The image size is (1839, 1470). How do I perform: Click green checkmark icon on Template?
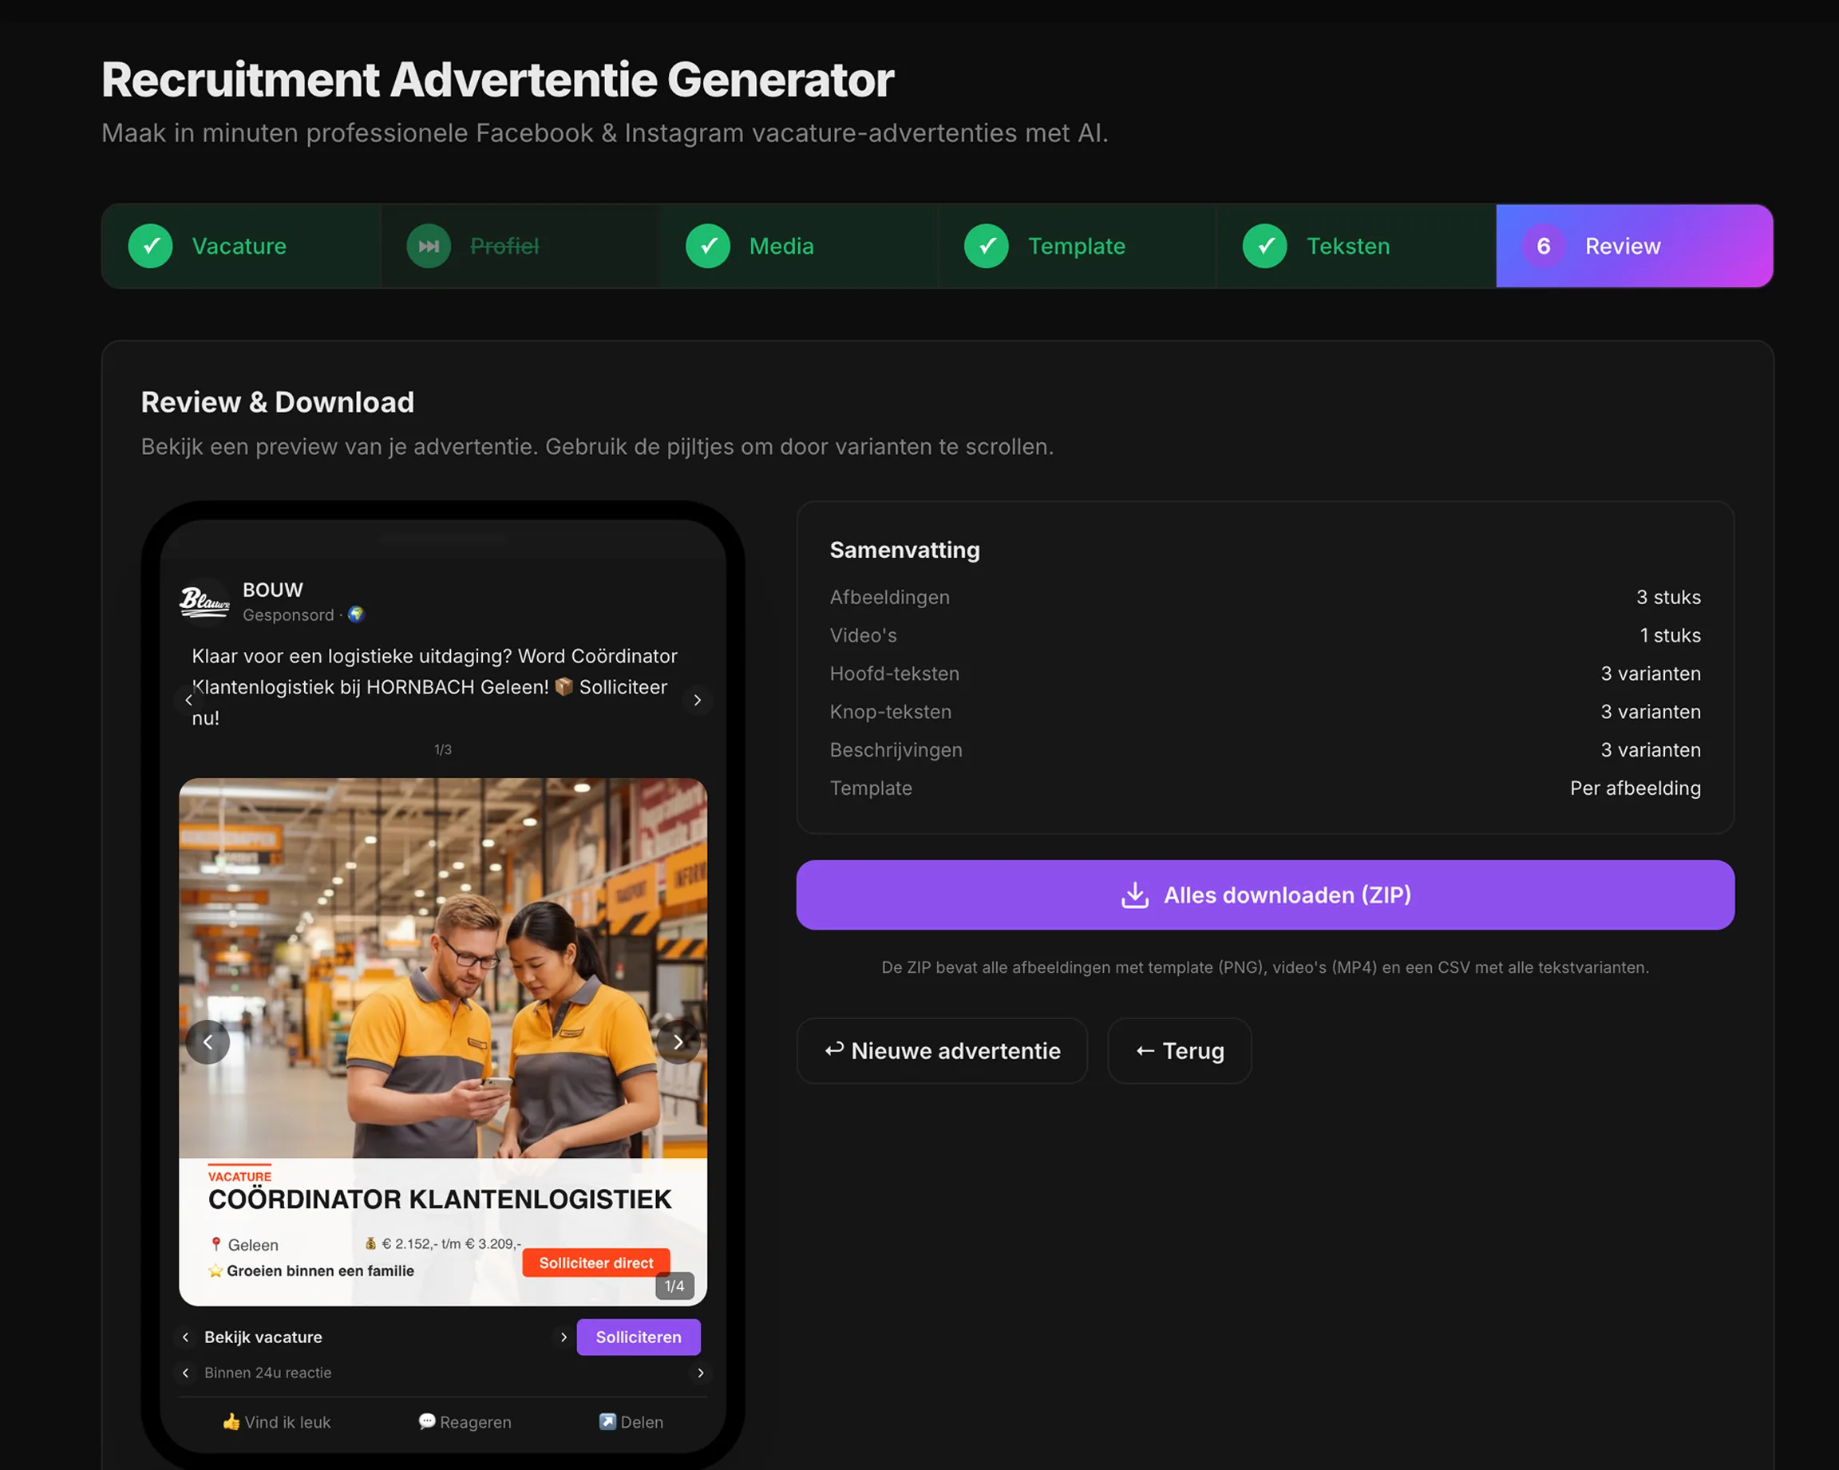(x=987, y=247)
